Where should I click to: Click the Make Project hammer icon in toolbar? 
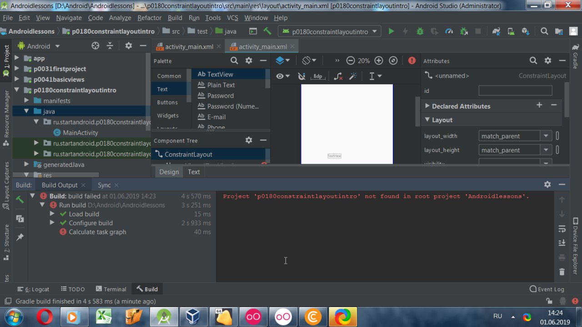coord(267,31)
